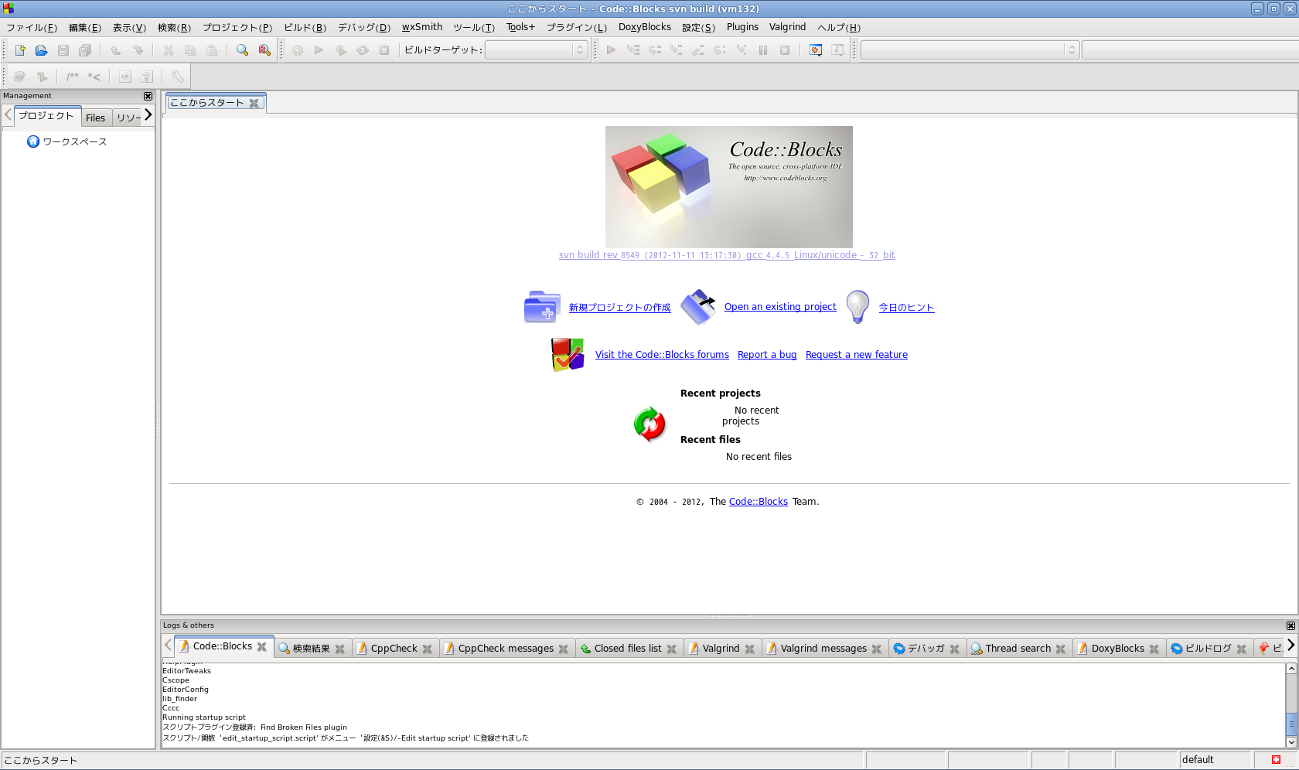Switch to the Files tab in Management
The width and height of the screenshot is (1299, 770).
tap(96, 118)
